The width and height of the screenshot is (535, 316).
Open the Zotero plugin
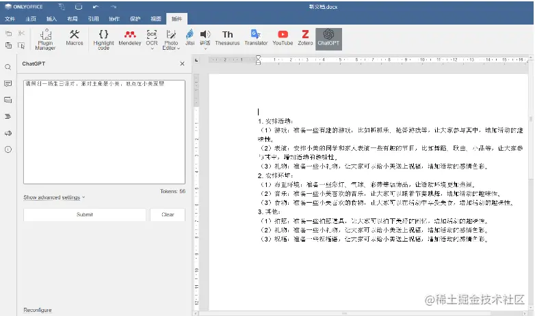305,38
